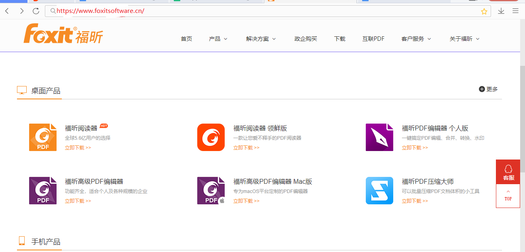Viewport: 525px width, 252px height.
Task: Click 立即下载 under 福昕高级PDF编辑器
Action: tap(78, 201)
